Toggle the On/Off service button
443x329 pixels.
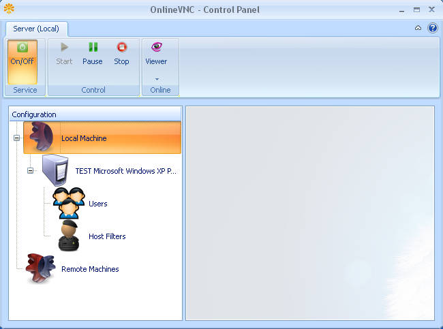pos(22,62)
